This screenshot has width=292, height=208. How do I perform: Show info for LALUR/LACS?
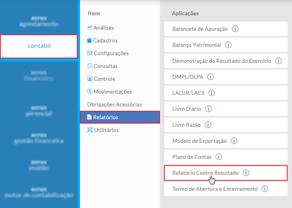[212, 93]
